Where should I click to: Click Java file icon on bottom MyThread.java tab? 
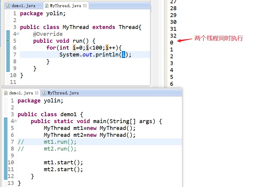44,93
